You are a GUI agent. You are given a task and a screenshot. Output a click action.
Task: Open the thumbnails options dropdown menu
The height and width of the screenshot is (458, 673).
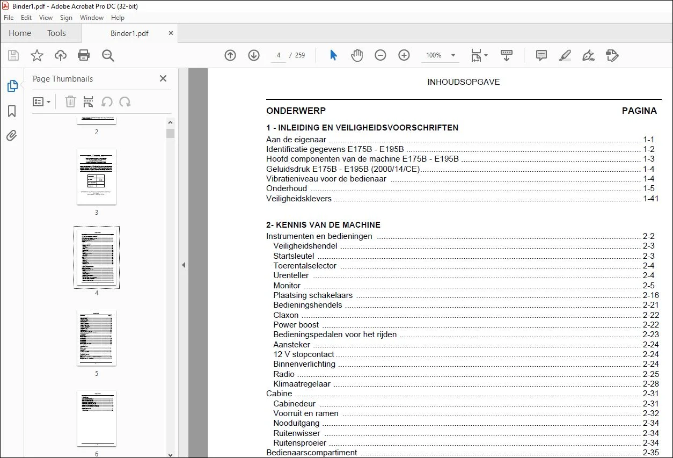point(41,102)
